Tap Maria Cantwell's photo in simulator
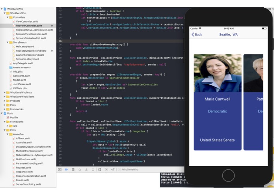Image resolution: width=274 pixels, height=195 pixels. click(218, 73)
